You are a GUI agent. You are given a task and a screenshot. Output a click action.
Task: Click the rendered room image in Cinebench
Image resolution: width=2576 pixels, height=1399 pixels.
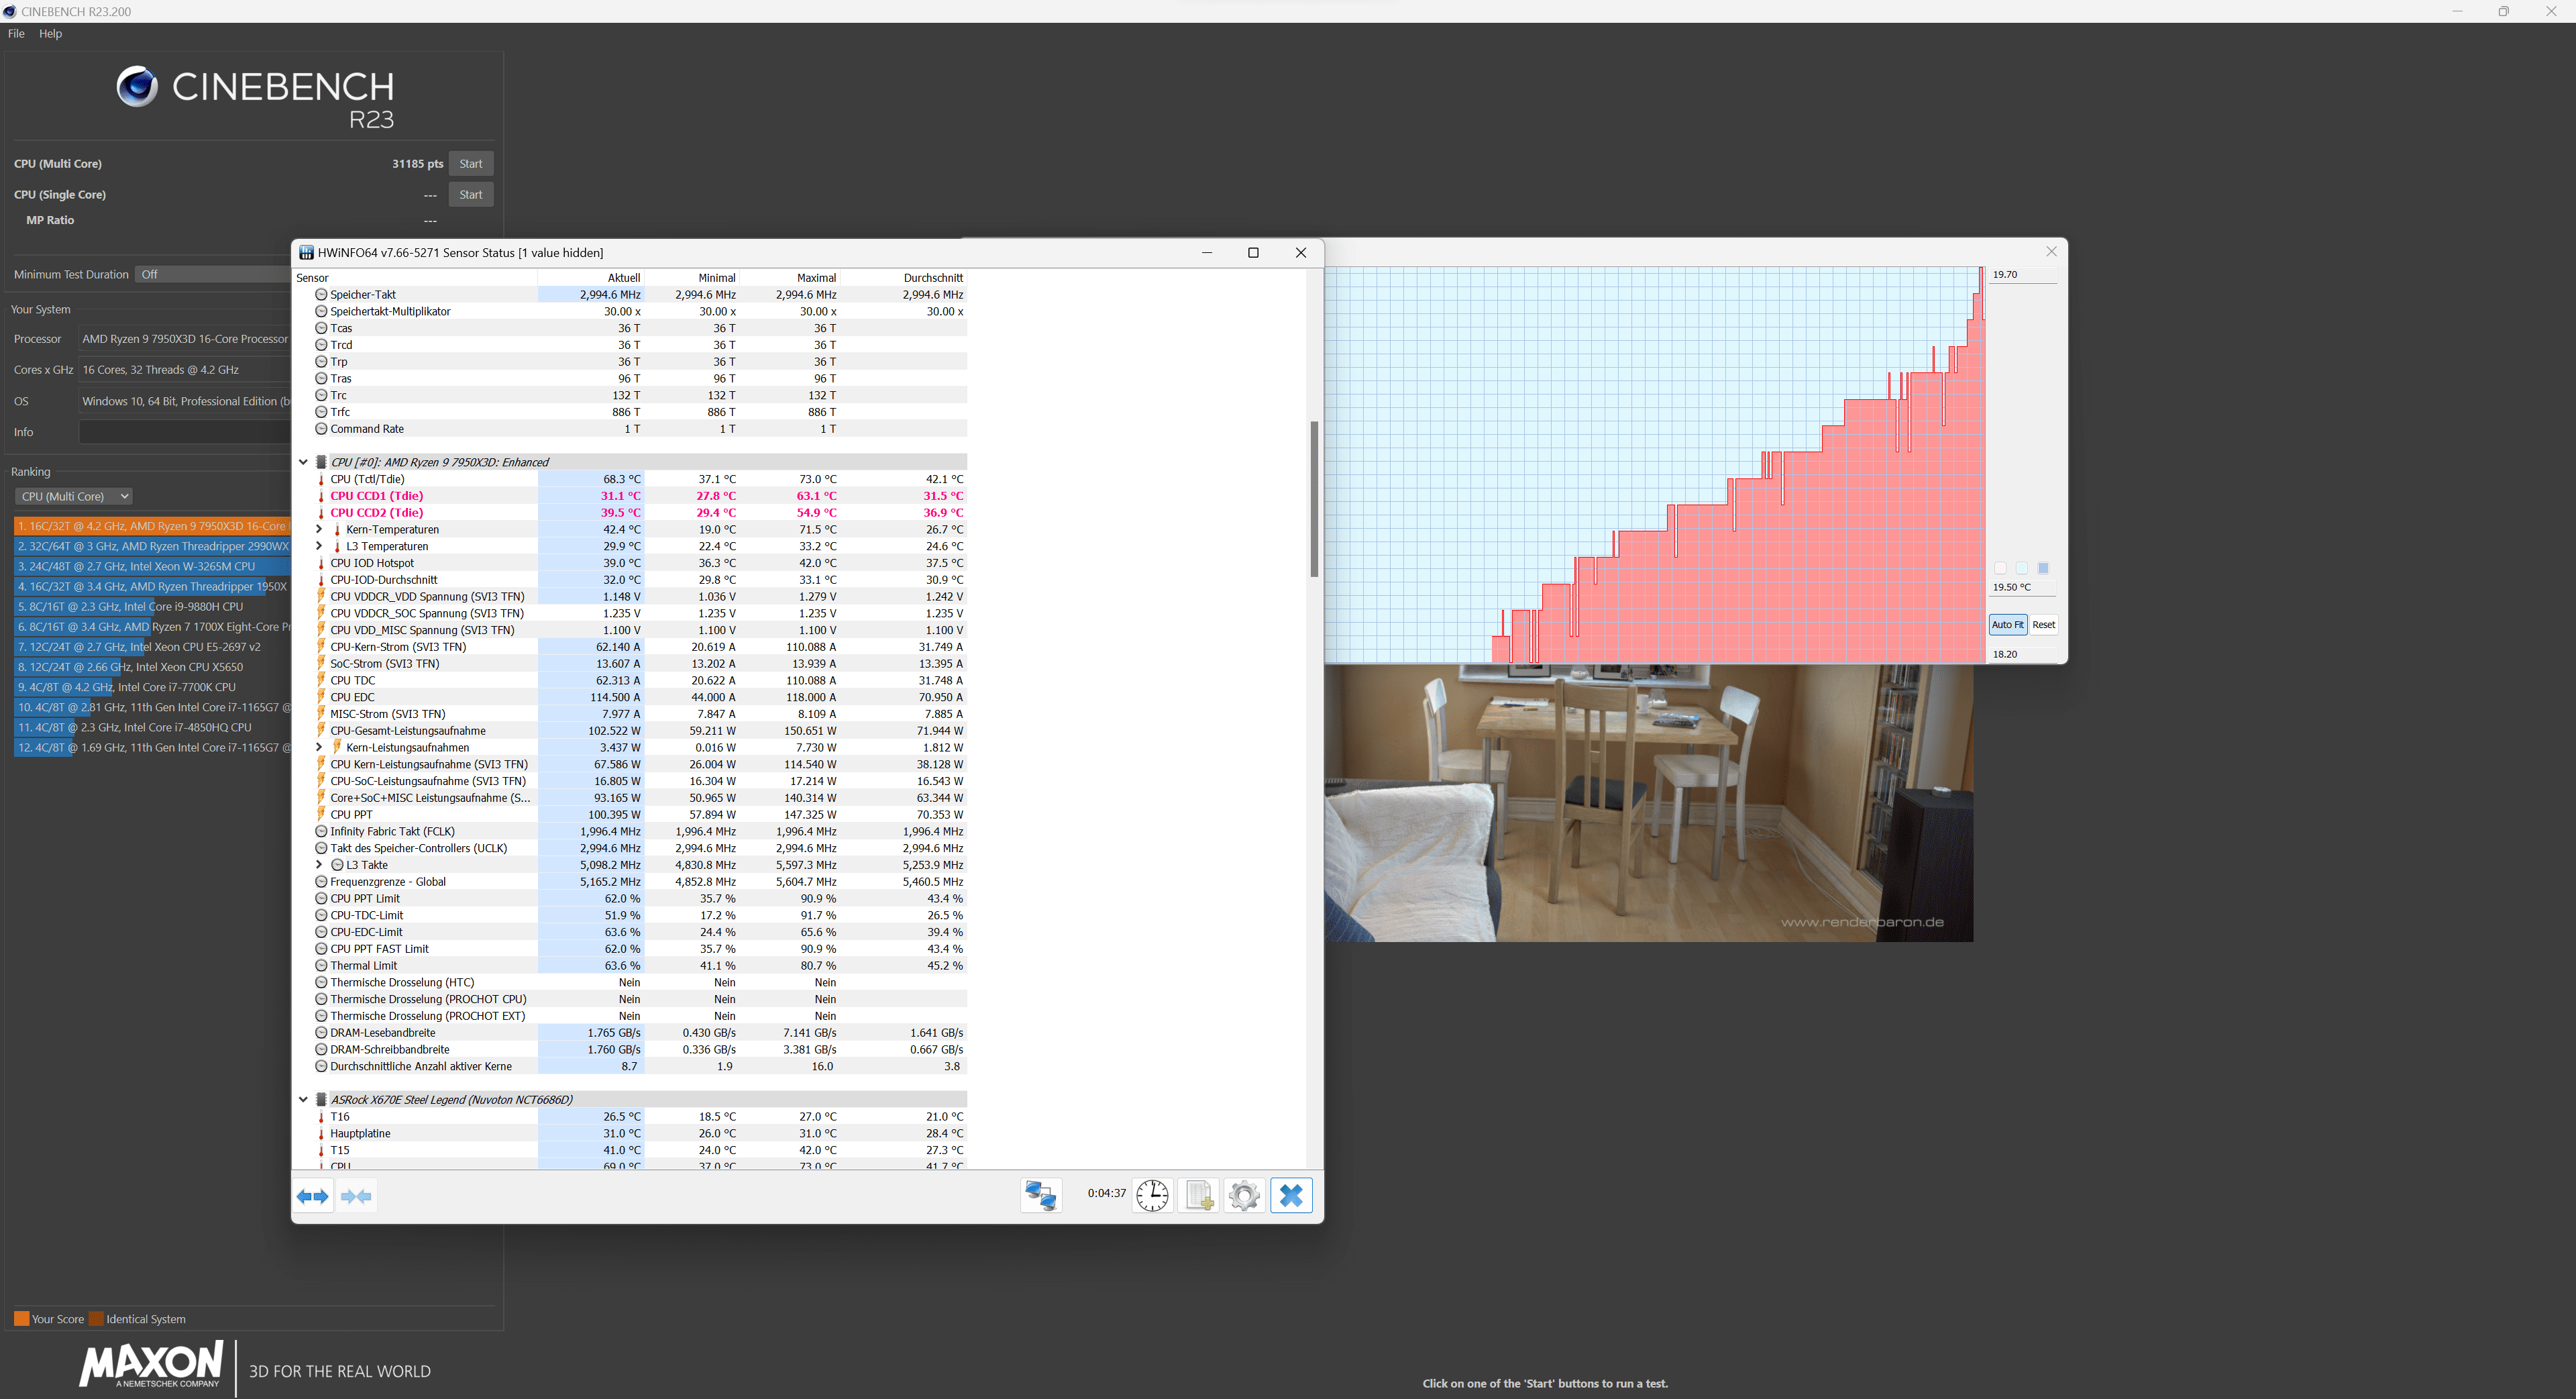point(1648,803)
